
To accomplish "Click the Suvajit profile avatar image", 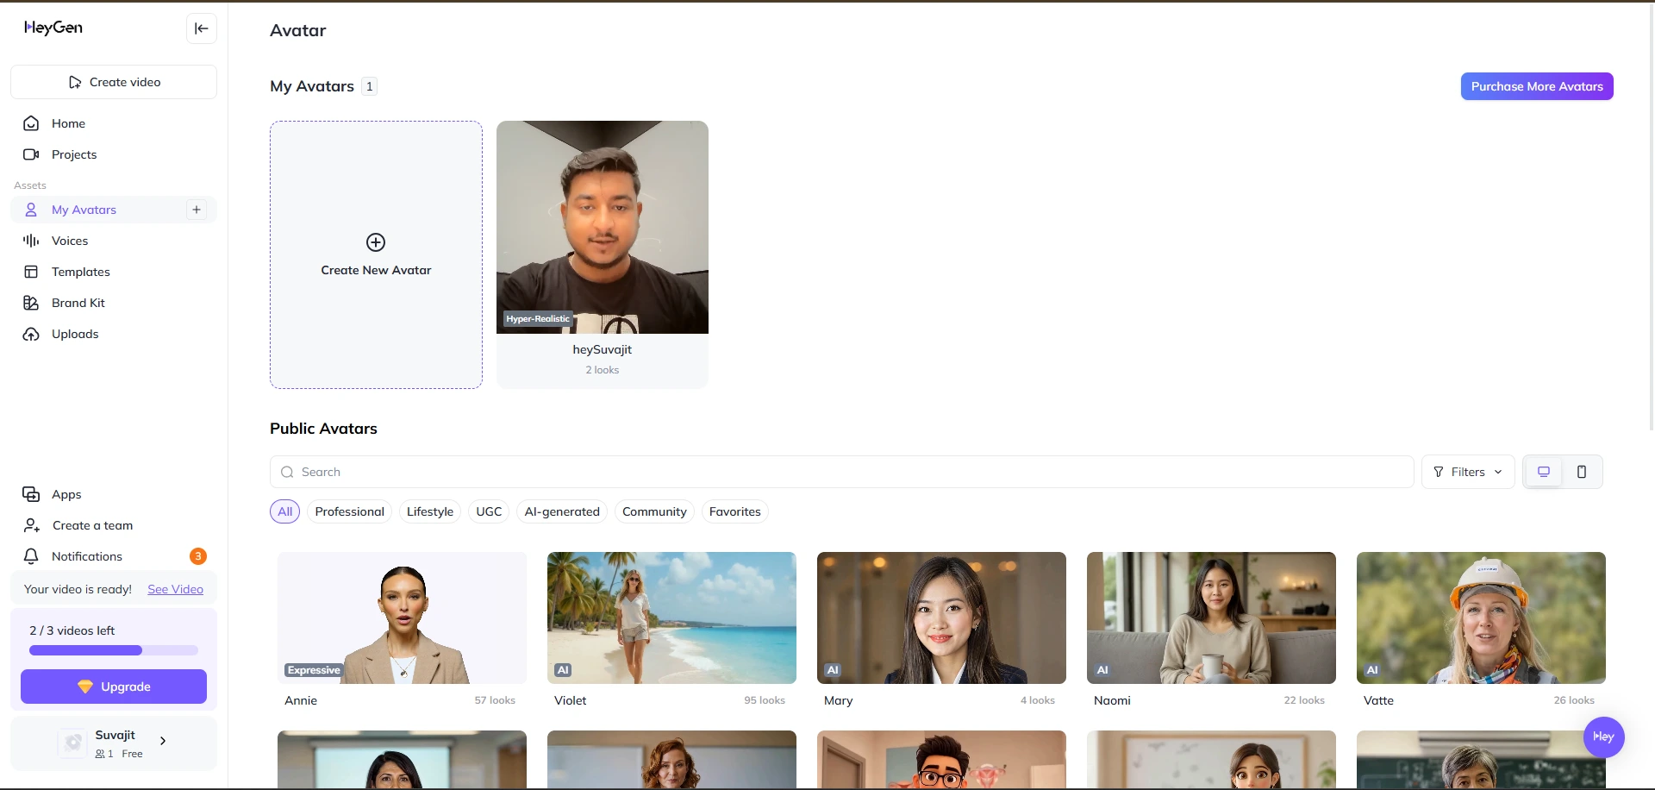I will point(73,743).
